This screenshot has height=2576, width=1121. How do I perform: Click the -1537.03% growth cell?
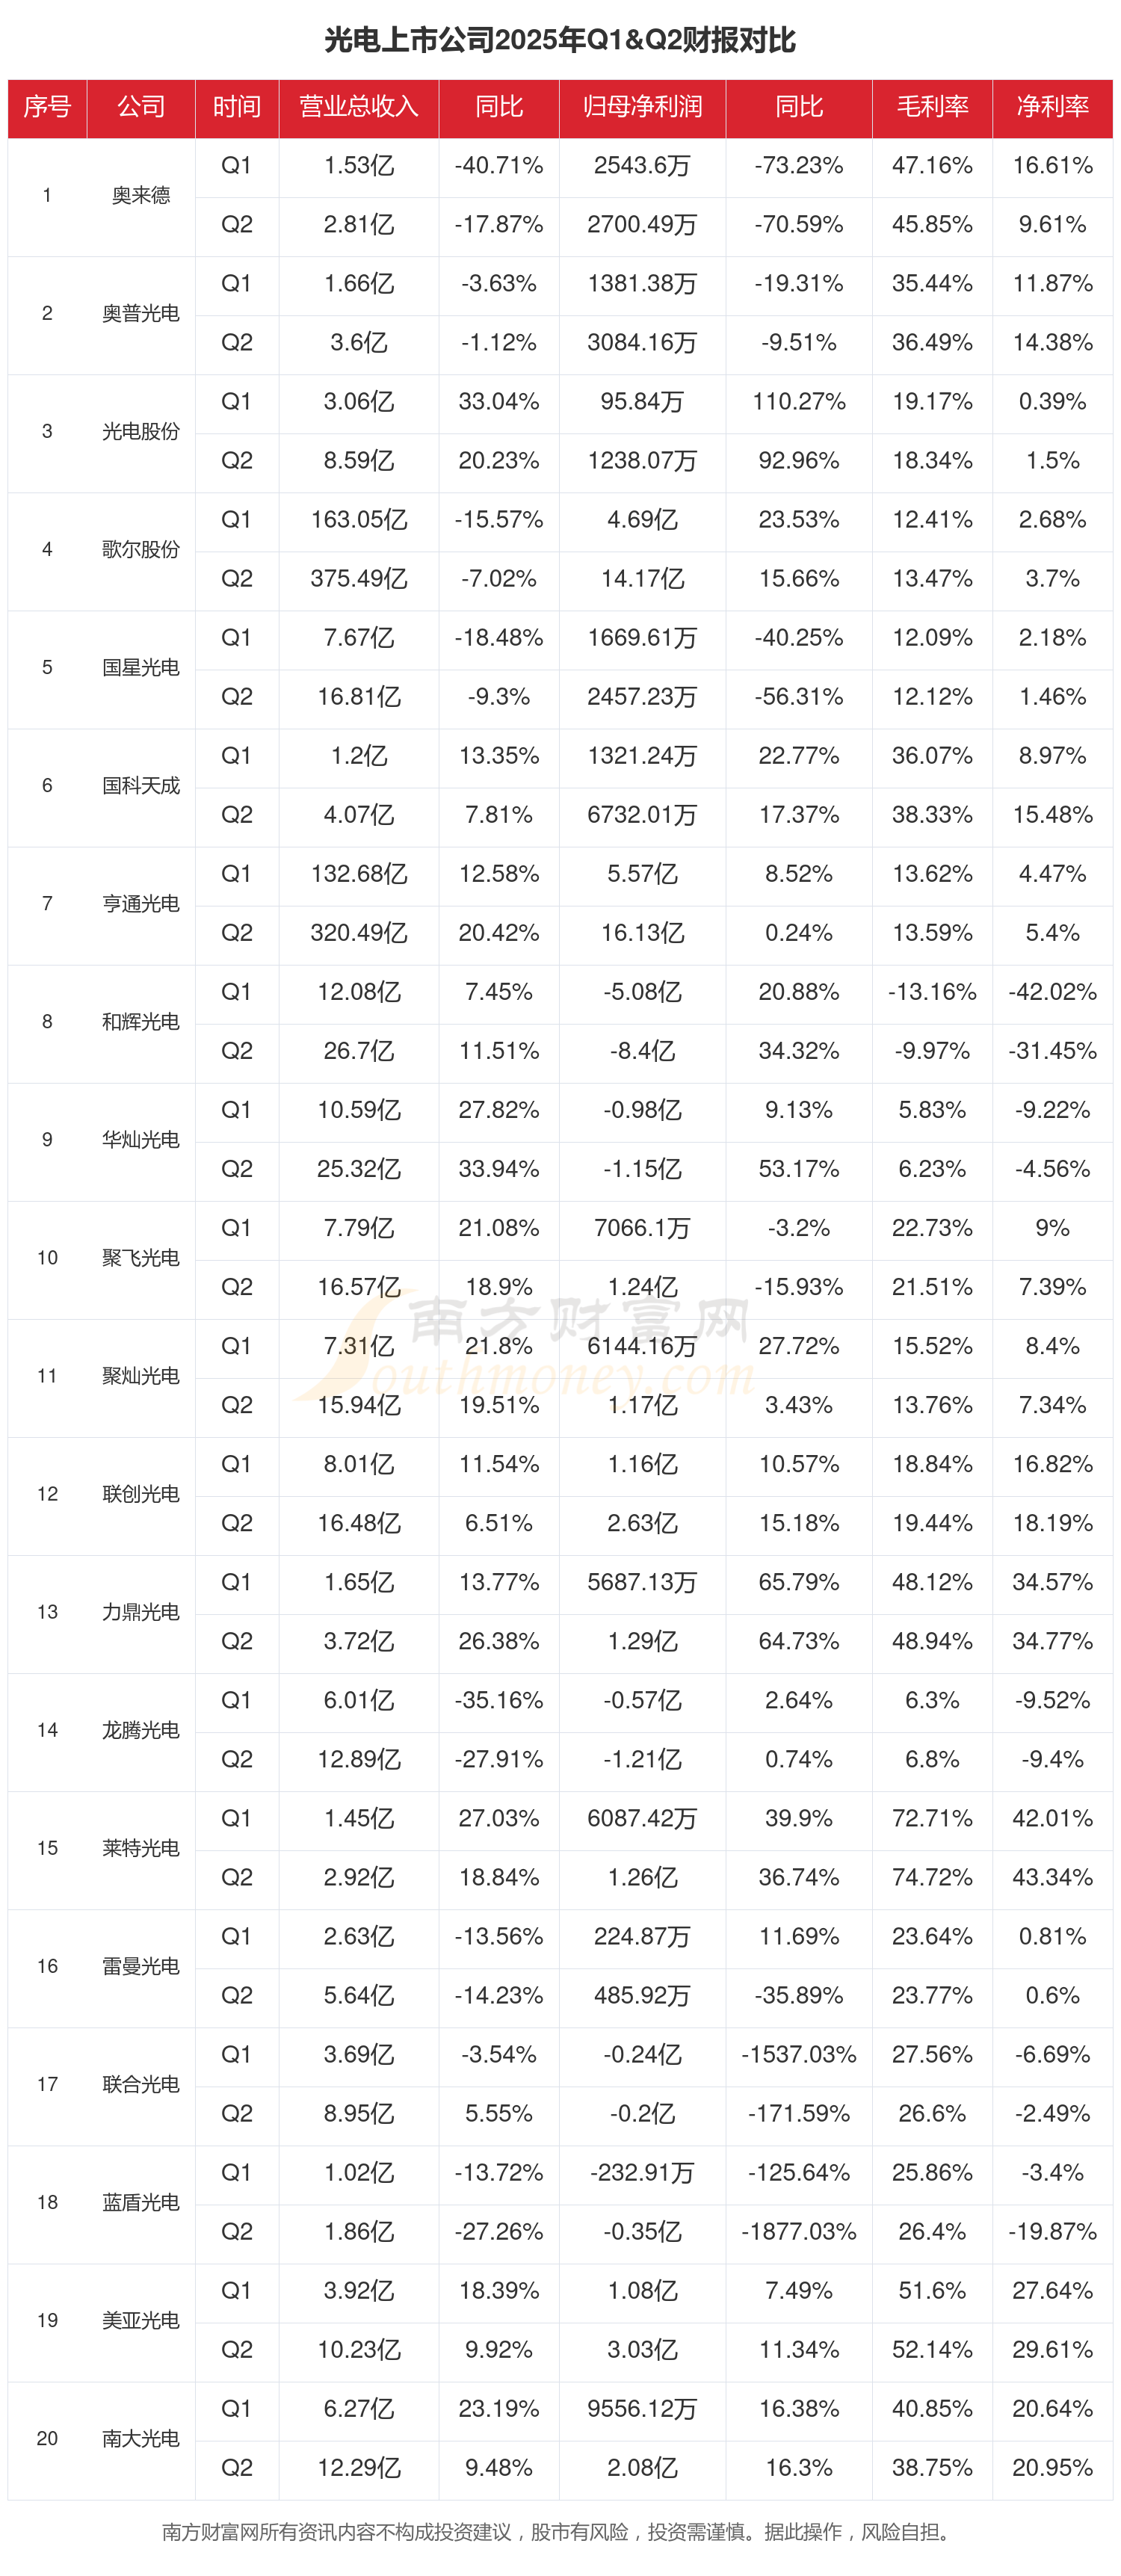point(798,2055)
